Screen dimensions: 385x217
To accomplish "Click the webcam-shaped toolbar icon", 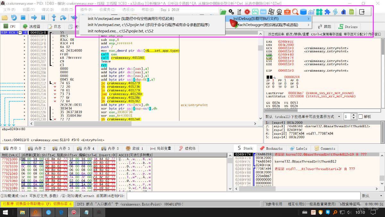I will [279, 12].
